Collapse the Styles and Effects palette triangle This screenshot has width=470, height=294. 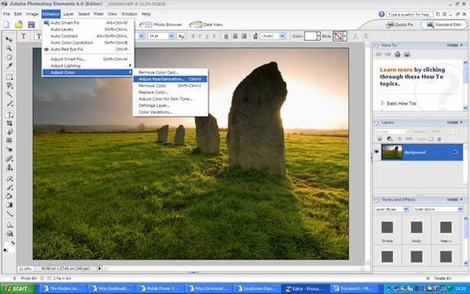coord(377,199)
